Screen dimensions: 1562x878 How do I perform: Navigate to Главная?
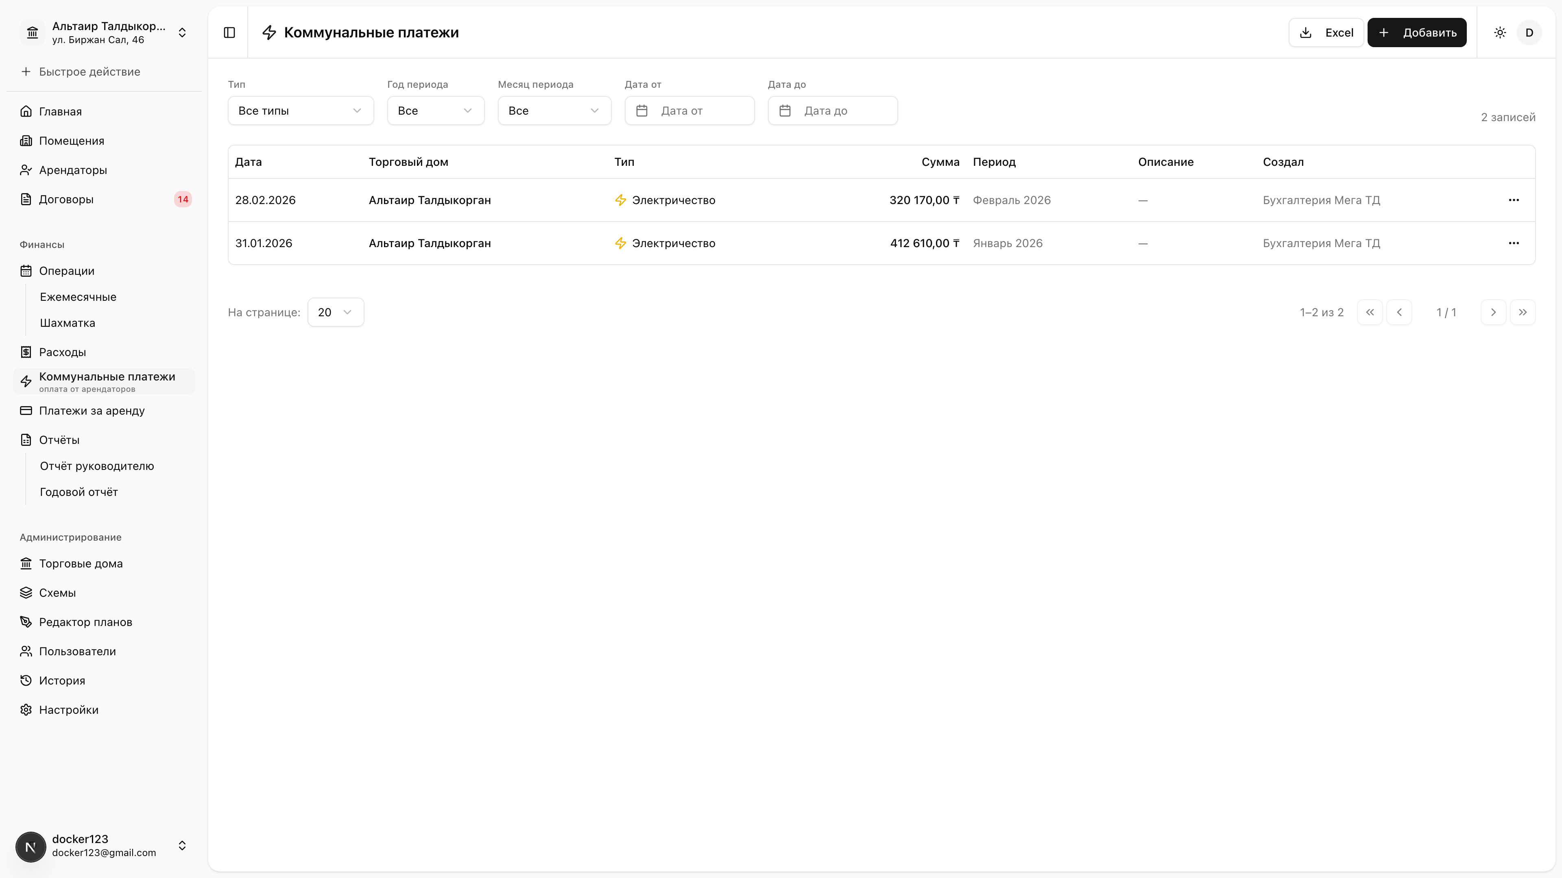104,111
